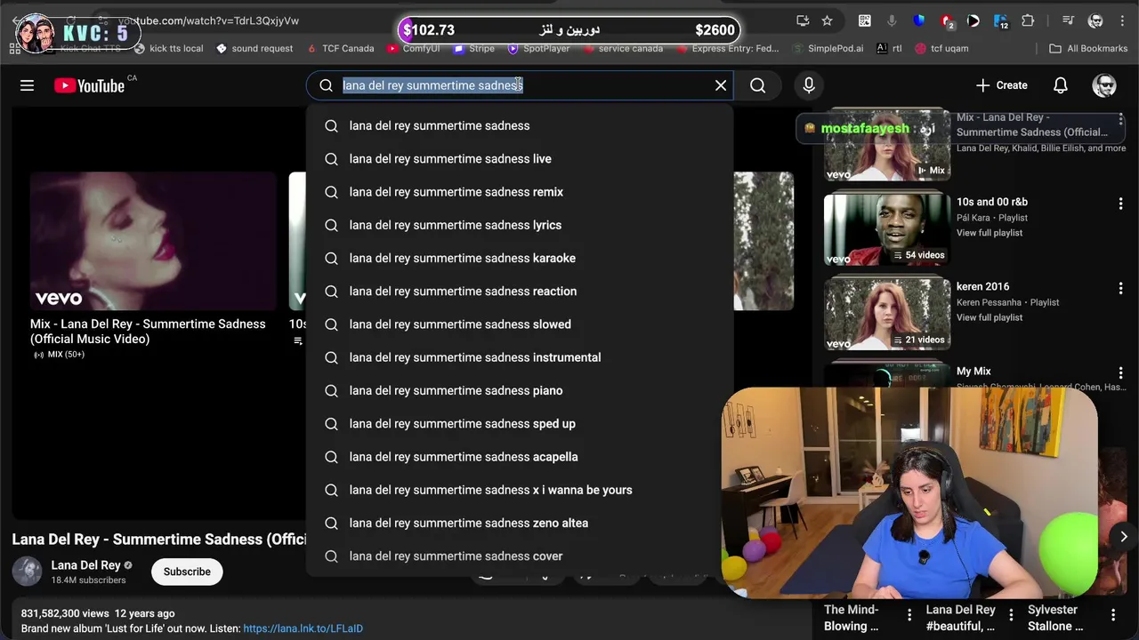1139x640 pixels.
Task: Choose suggestion "lana del rey summertime sadness"
Action: tap(520, 125)
